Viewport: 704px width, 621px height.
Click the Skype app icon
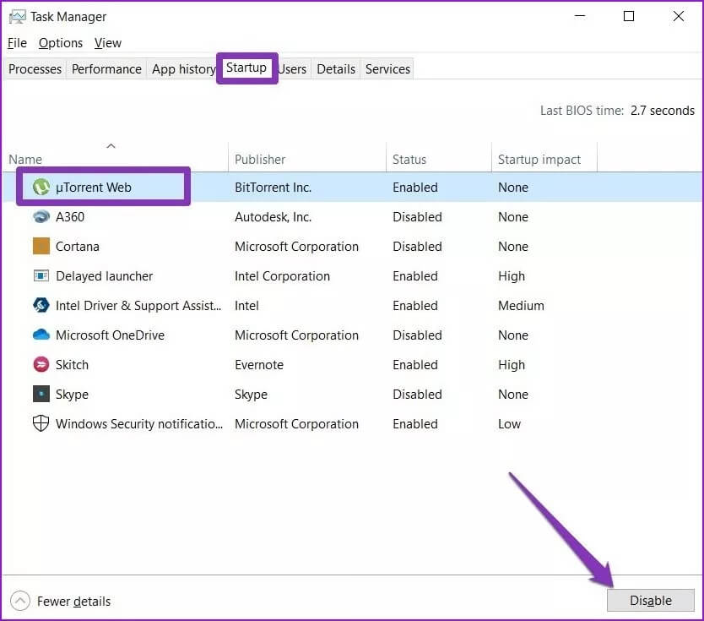click(x=41, y=394)
